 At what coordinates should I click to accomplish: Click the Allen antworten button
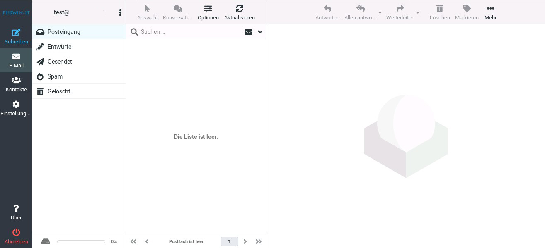[x=360, y=12]
